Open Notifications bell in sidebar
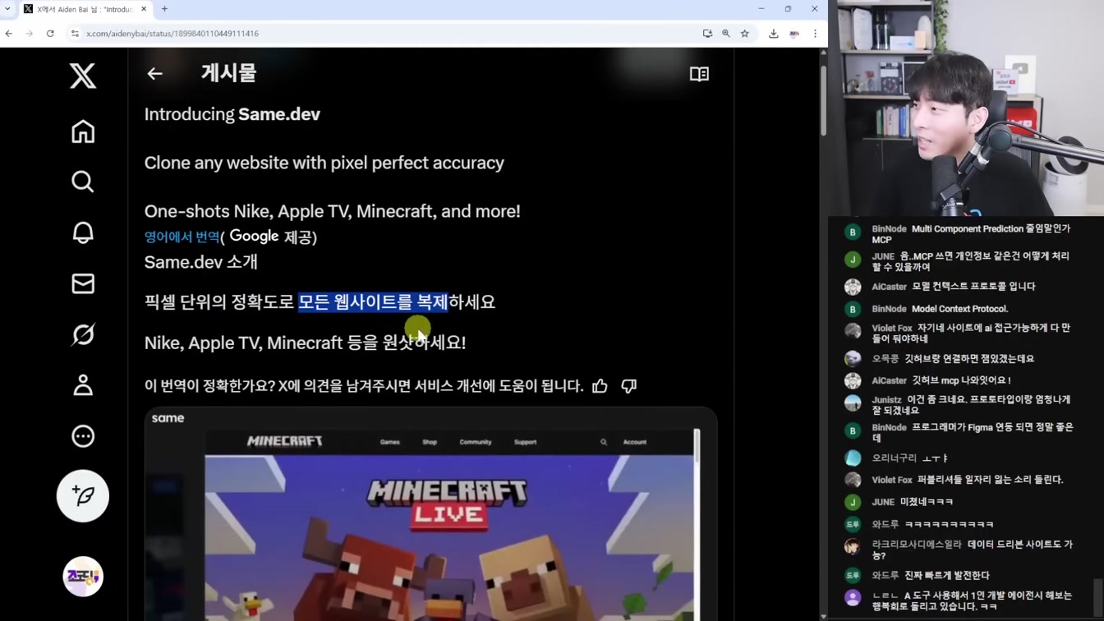This screenshot has width=1104, height=621. pyautogui.click(x=82, y=232)
